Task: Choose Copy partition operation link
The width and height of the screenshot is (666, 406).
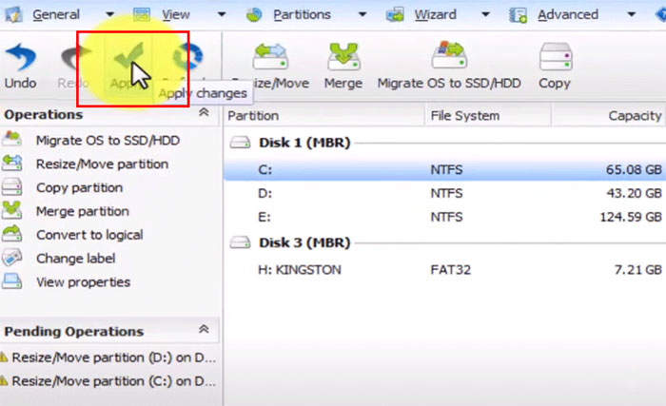Action: point(79,187)
